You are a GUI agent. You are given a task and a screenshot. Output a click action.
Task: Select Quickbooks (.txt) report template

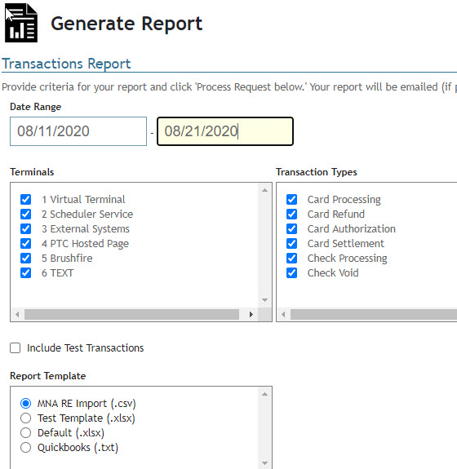pyautogui.click(x=26, y=447)
